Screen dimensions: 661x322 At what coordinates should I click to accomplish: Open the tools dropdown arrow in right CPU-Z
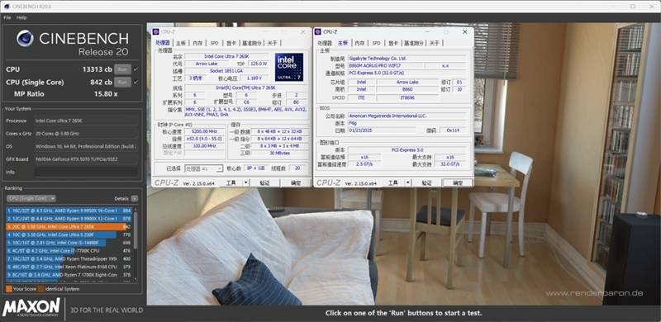tap(408, 182)
